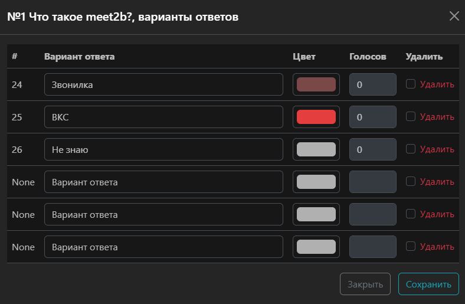Check delete box for the Не знаю row
The height and width of the screenshot is (304, 465).
tap(411, 149)
